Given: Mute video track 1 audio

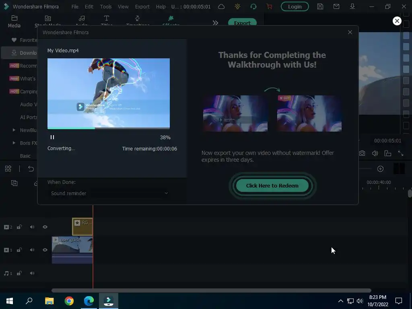Looking at the screenshot, I should tap(32, 250).
